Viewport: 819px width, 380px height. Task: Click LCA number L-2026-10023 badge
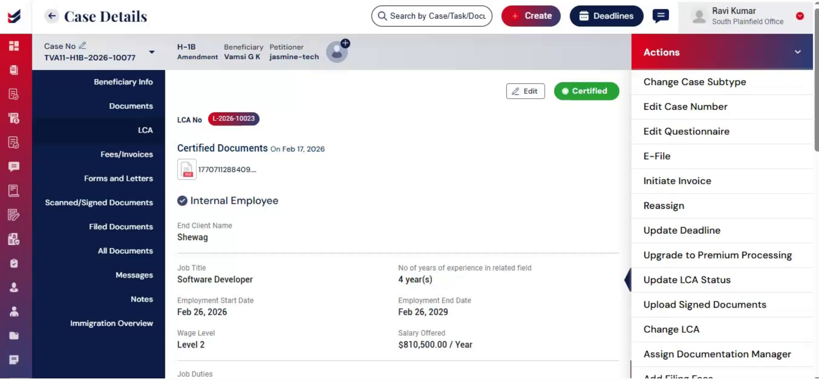(233, 119)
